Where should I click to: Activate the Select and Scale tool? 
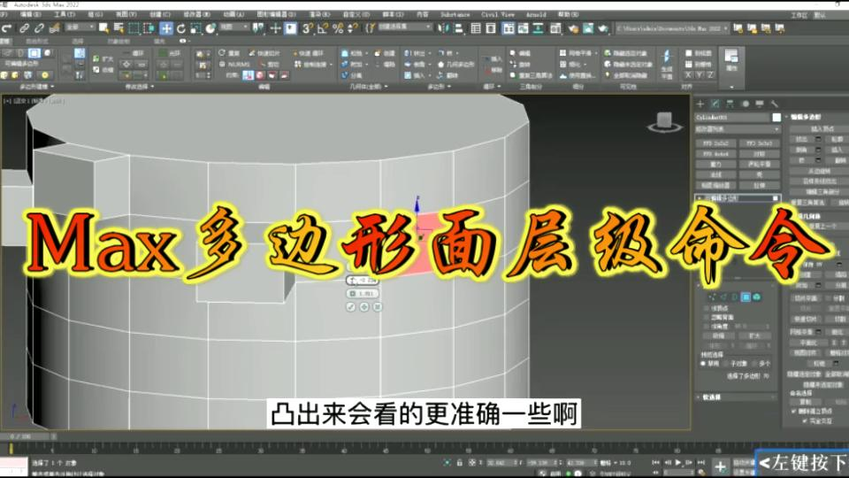pyautogui.click(x=196, y=28)
